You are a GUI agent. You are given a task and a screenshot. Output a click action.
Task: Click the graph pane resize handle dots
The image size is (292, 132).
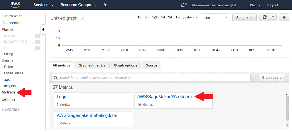[169, 59]
